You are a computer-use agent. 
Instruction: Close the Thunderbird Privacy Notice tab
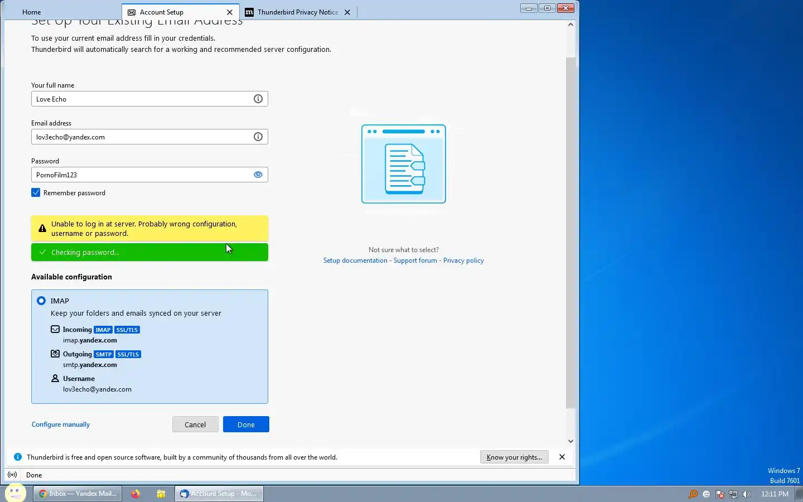(347, 12)
